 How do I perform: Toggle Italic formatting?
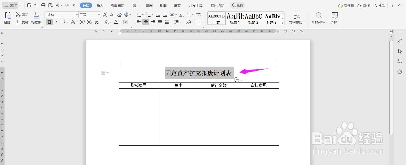[x=56, y=22]
